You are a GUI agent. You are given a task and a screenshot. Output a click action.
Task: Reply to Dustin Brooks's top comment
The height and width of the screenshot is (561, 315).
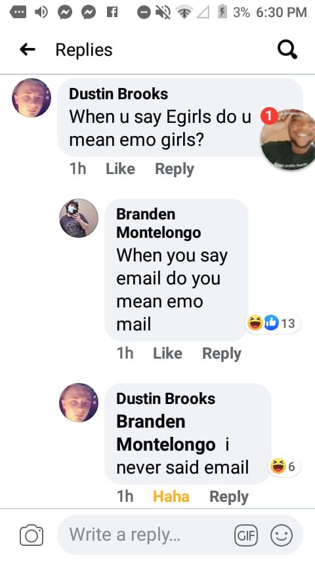coord(175,169)
